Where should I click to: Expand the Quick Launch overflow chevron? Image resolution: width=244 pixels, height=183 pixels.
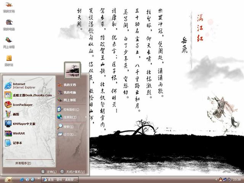[38, 179]
